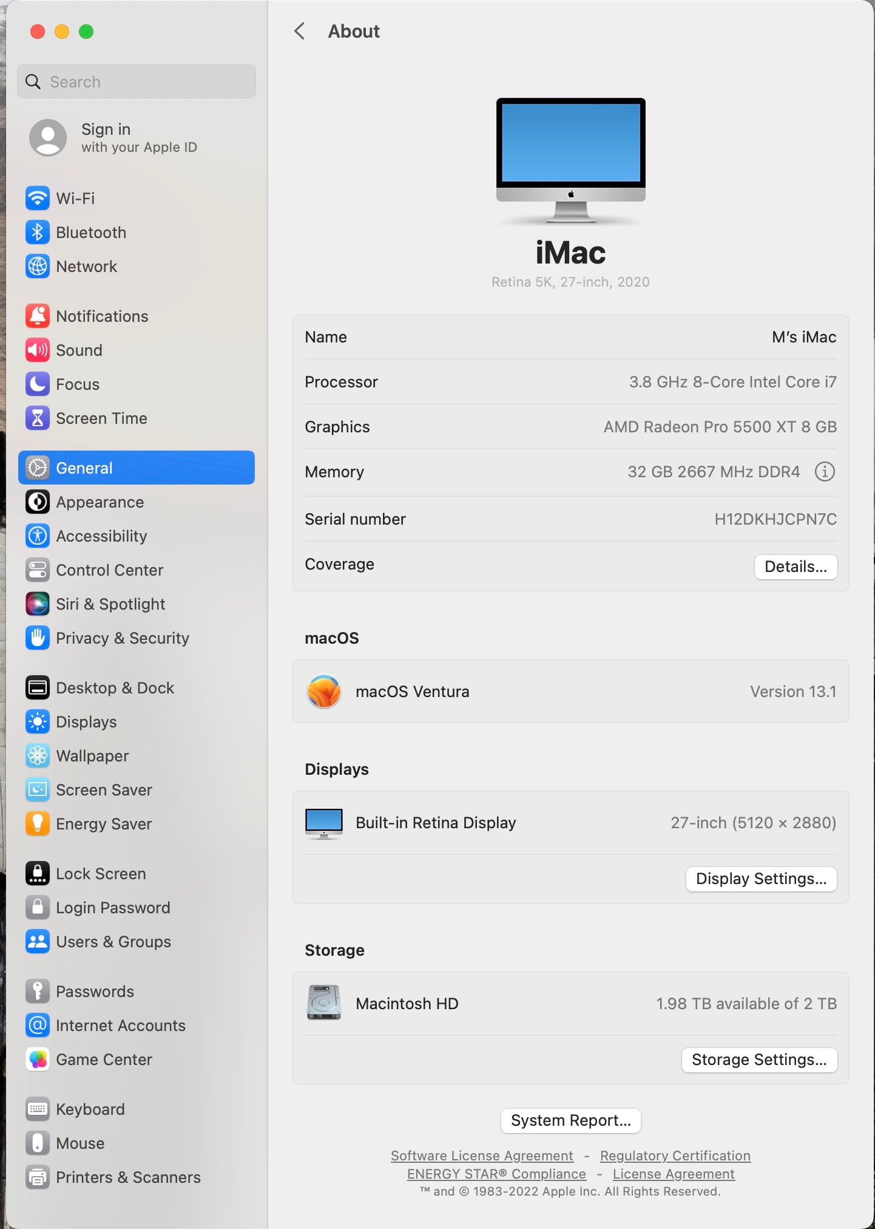This screenshot has width=875, height=1229.
Task: Click the Privacy & Security hand icon
Action: pyautogui.click(x=38, y=638)
